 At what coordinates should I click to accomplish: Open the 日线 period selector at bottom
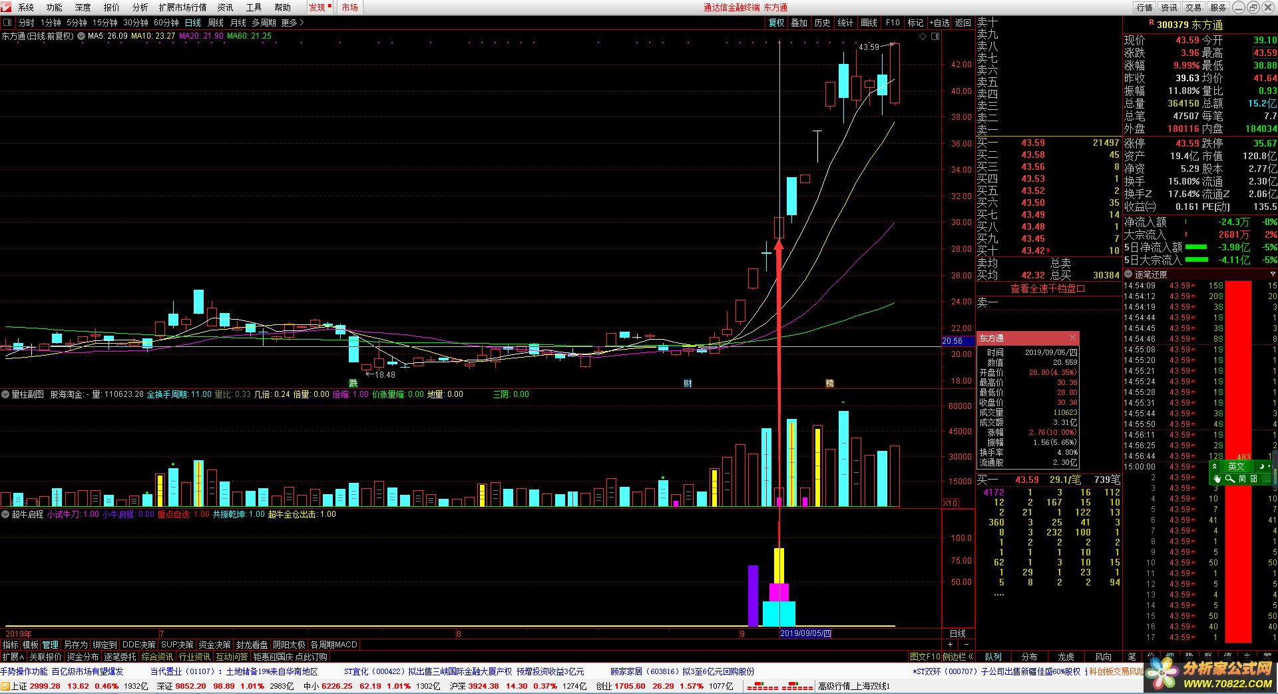[958, 633]
